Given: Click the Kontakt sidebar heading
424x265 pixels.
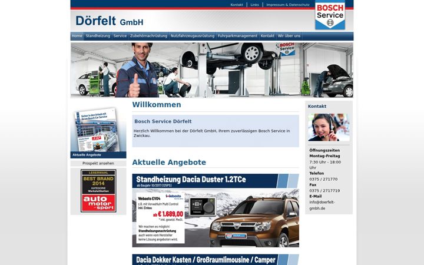Looking at the screenshot, I should 317,106.
